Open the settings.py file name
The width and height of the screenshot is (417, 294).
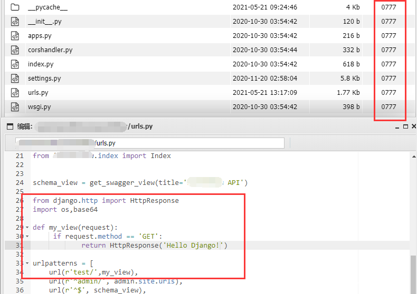click(x=44, y=79)
